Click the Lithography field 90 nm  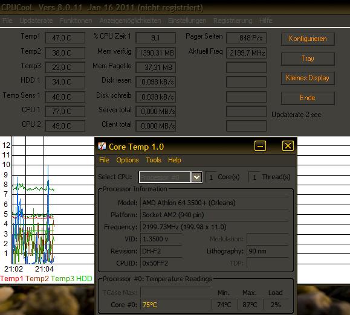[x=268, y=251]
